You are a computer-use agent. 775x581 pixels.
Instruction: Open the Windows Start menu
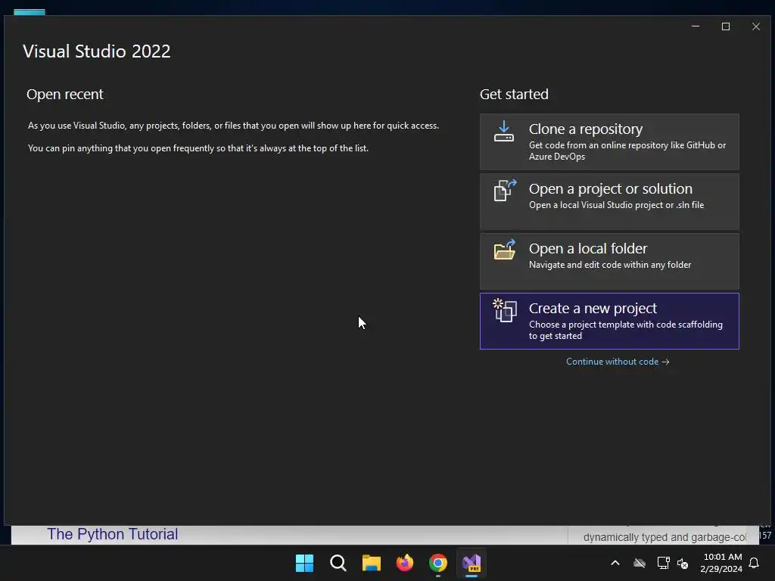tap(304, 563)
